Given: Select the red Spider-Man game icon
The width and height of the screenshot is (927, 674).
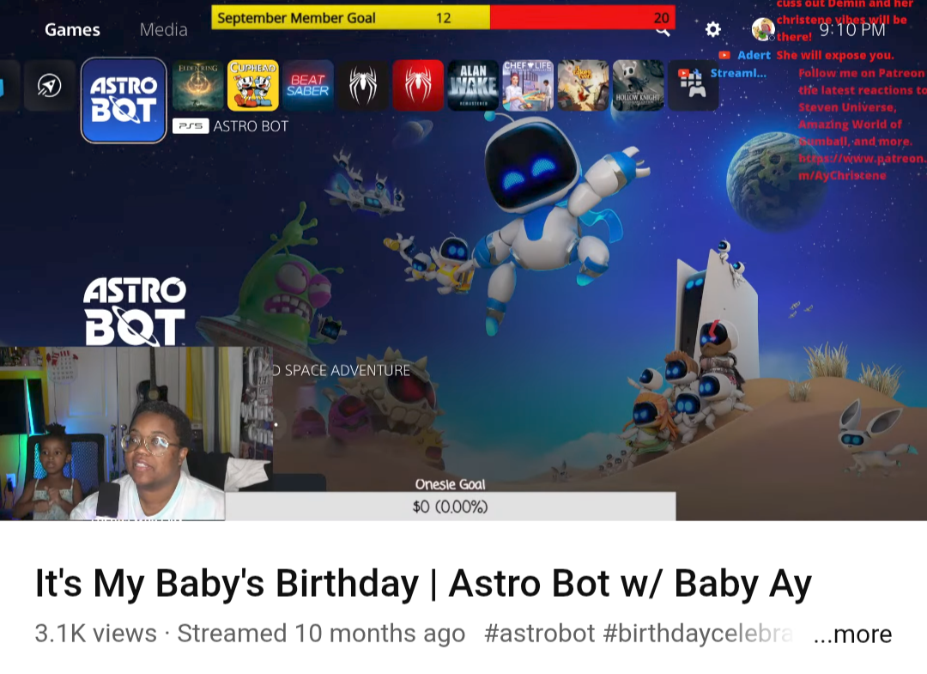Looking at the screenshot, I should (x=418, y=86).
